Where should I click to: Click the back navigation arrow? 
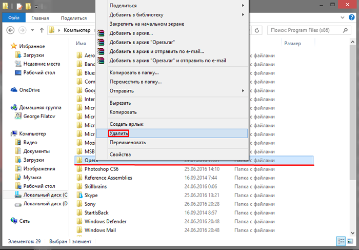coord(10,30)
